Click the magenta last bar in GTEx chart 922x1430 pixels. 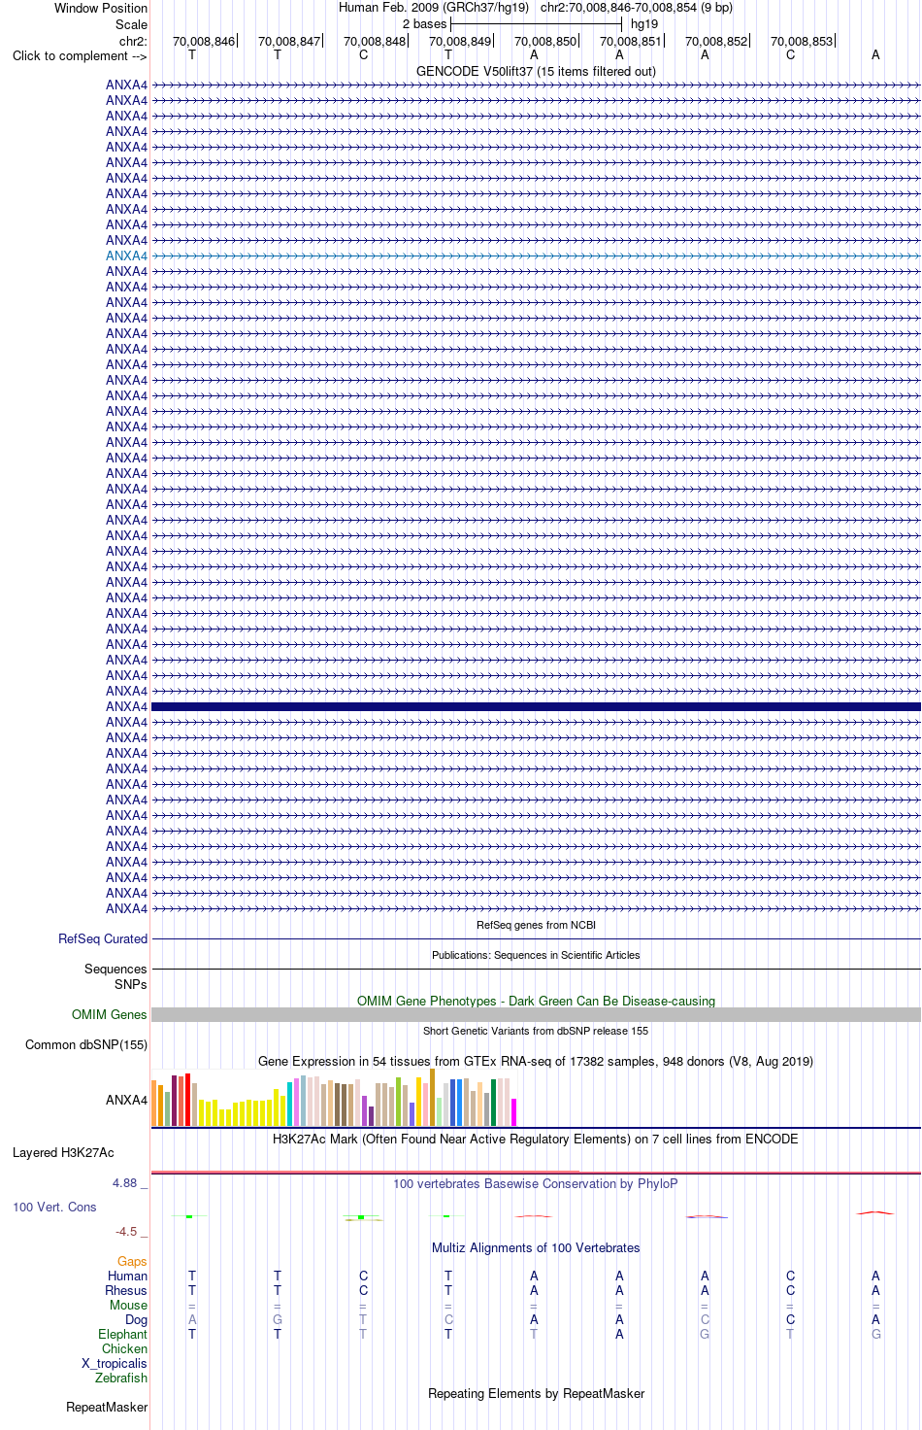click(x=514, y=1112)
